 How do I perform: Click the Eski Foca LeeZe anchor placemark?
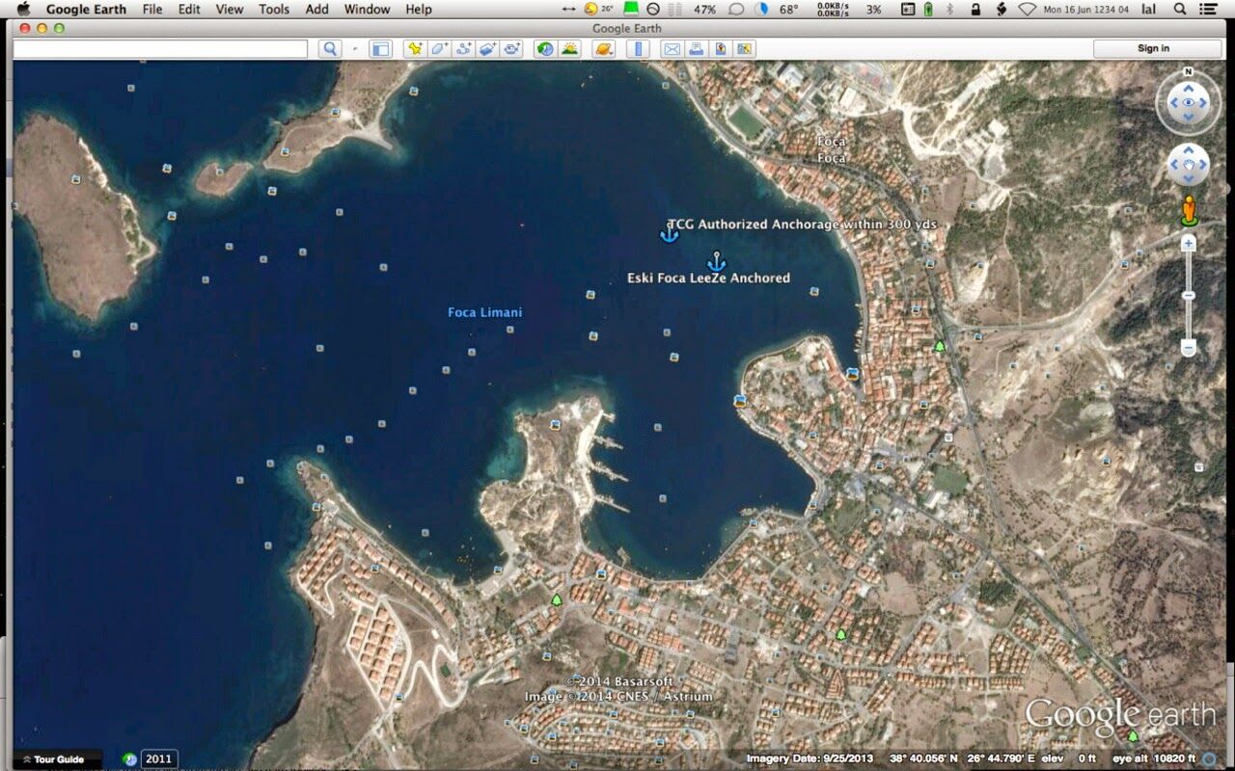click(716, 261)
